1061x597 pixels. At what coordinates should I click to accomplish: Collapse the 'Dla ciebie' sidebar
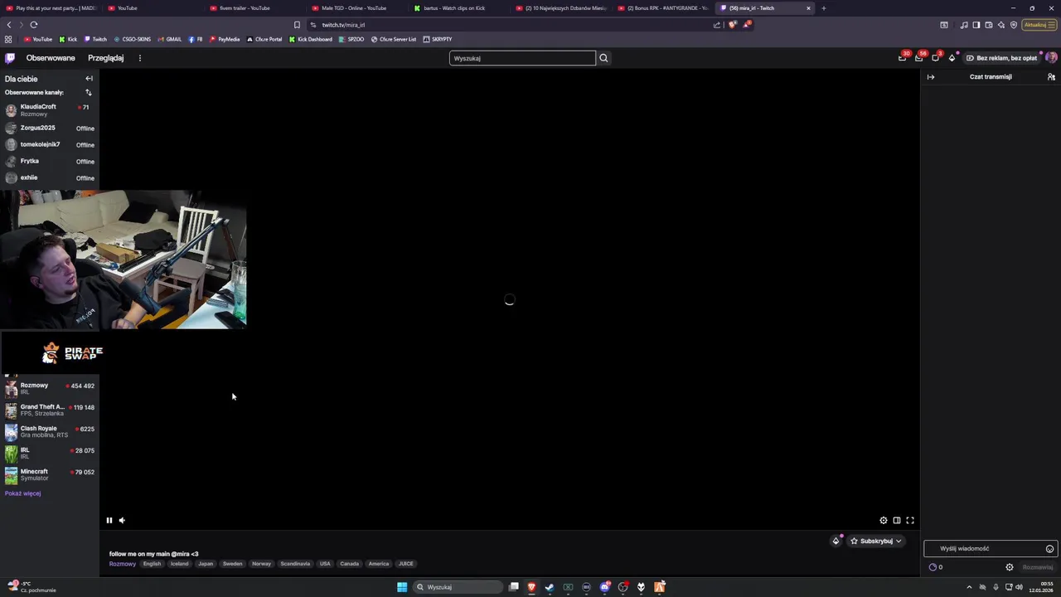(x=89, y=79)
